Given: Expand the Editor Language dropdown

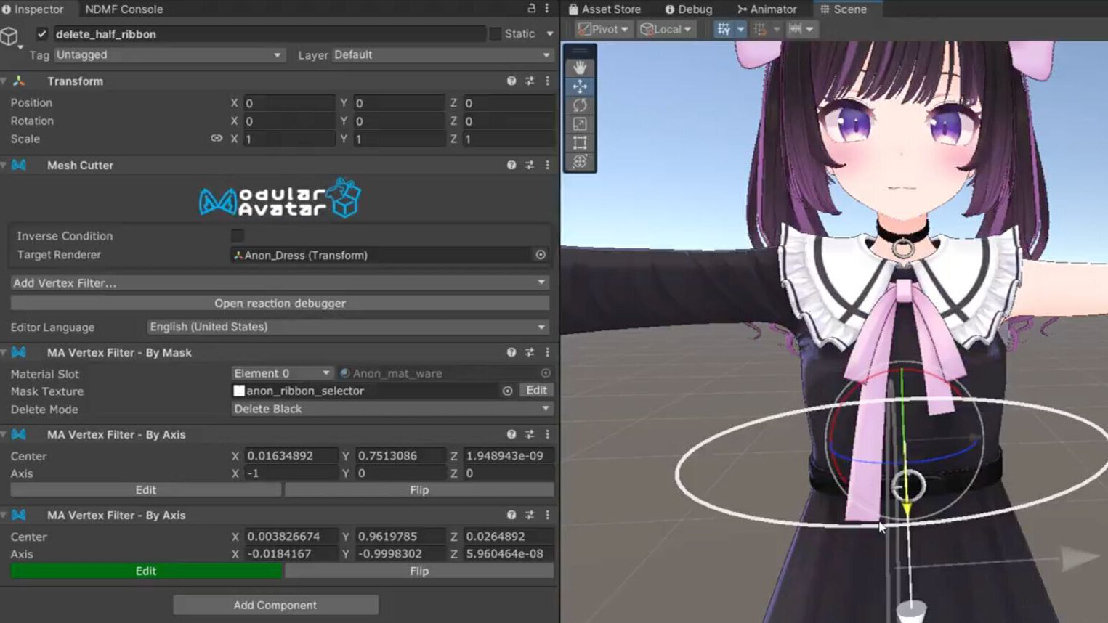Looking at the screenshot, I should coord(347,327).
